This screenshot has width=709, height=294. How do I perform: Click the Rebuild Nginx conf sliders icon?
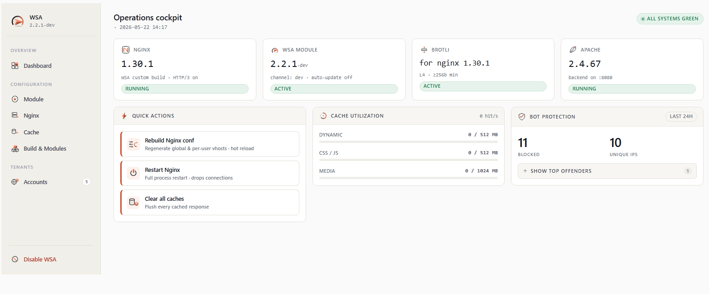133,144
